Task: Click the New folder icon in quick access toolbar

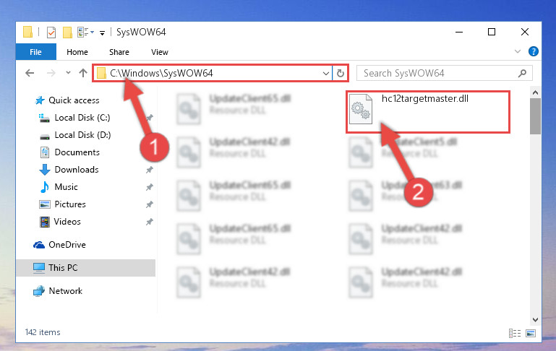Action: point(67,32)
